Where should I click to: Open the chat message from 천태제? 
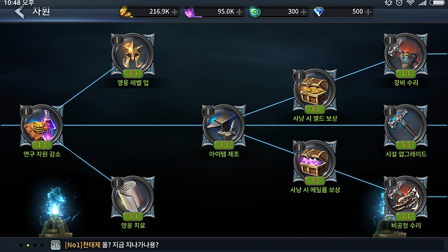coord(111,245)
